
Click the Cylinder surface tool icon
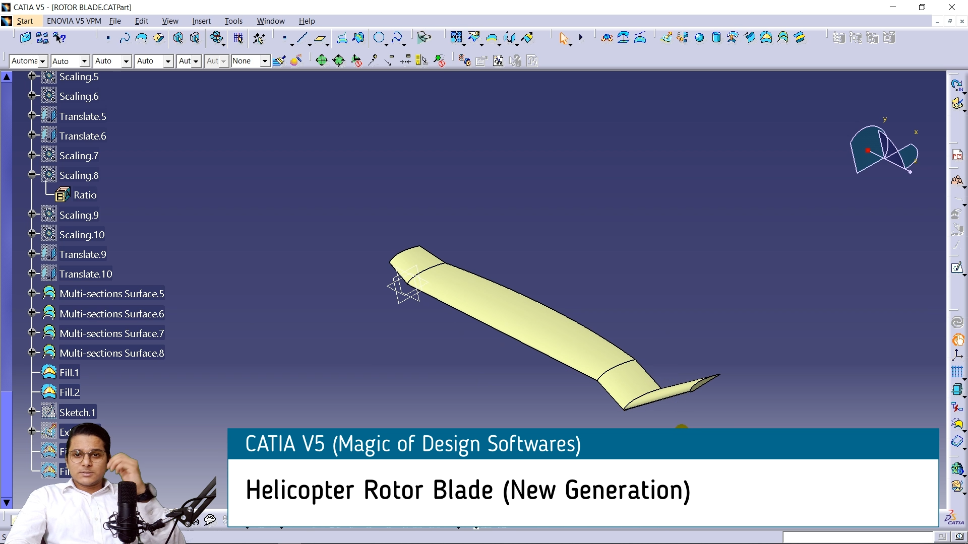pos(716,38)
